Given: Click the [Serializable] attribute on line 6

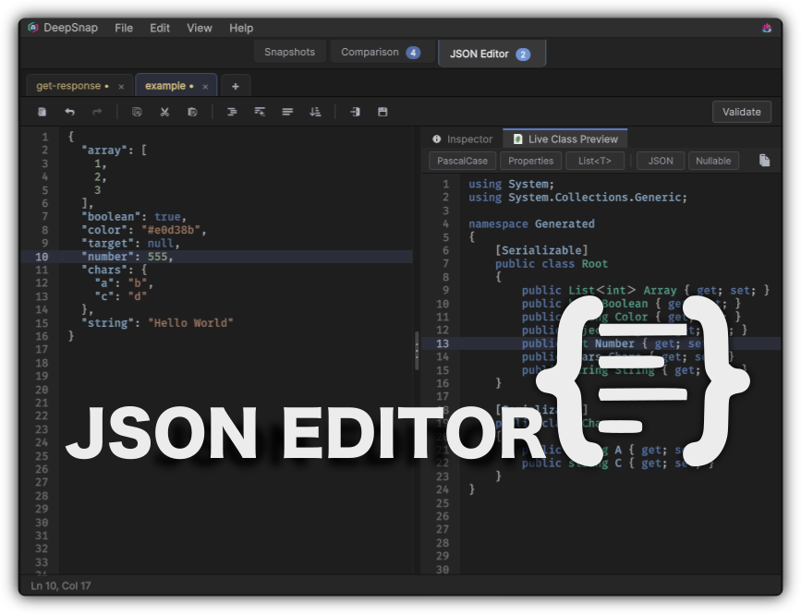Looking at the screenshot, I should click(x=541, y=250).
